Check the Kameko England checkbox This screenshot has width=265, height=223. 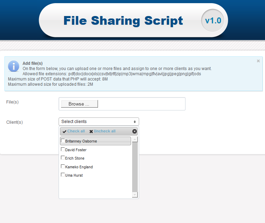63,167
